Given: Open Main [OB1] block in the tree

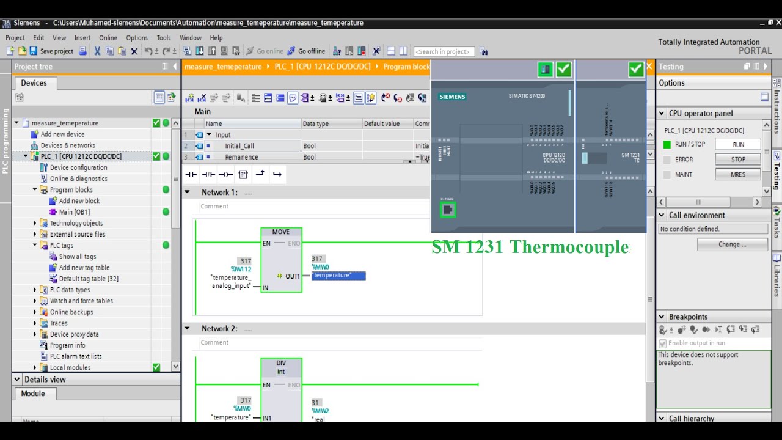Looking at the screenshot, I should [74, 212].
